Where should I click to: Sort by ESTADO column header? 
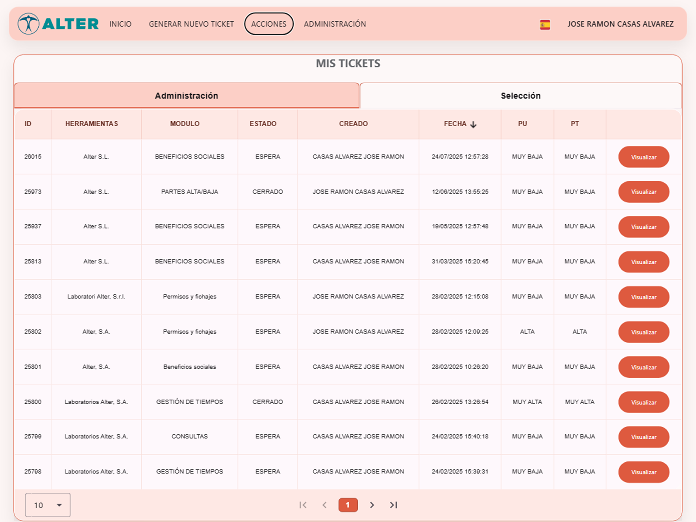coord(263,124)
